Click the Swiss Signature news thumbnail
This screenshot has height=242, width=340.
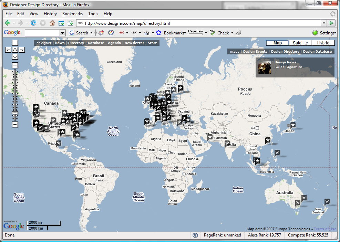click(x=265, y=67)
